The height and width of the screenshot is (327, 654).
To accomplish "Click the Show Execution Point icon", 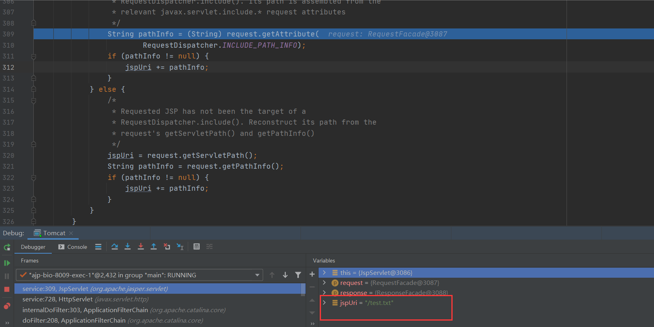I will [x=98, y=247].
